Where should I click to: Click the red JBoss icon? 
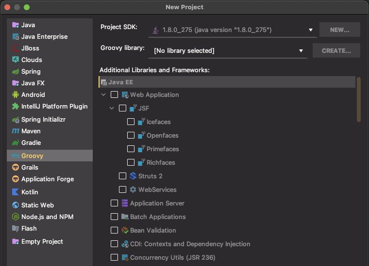click(16, 48)
